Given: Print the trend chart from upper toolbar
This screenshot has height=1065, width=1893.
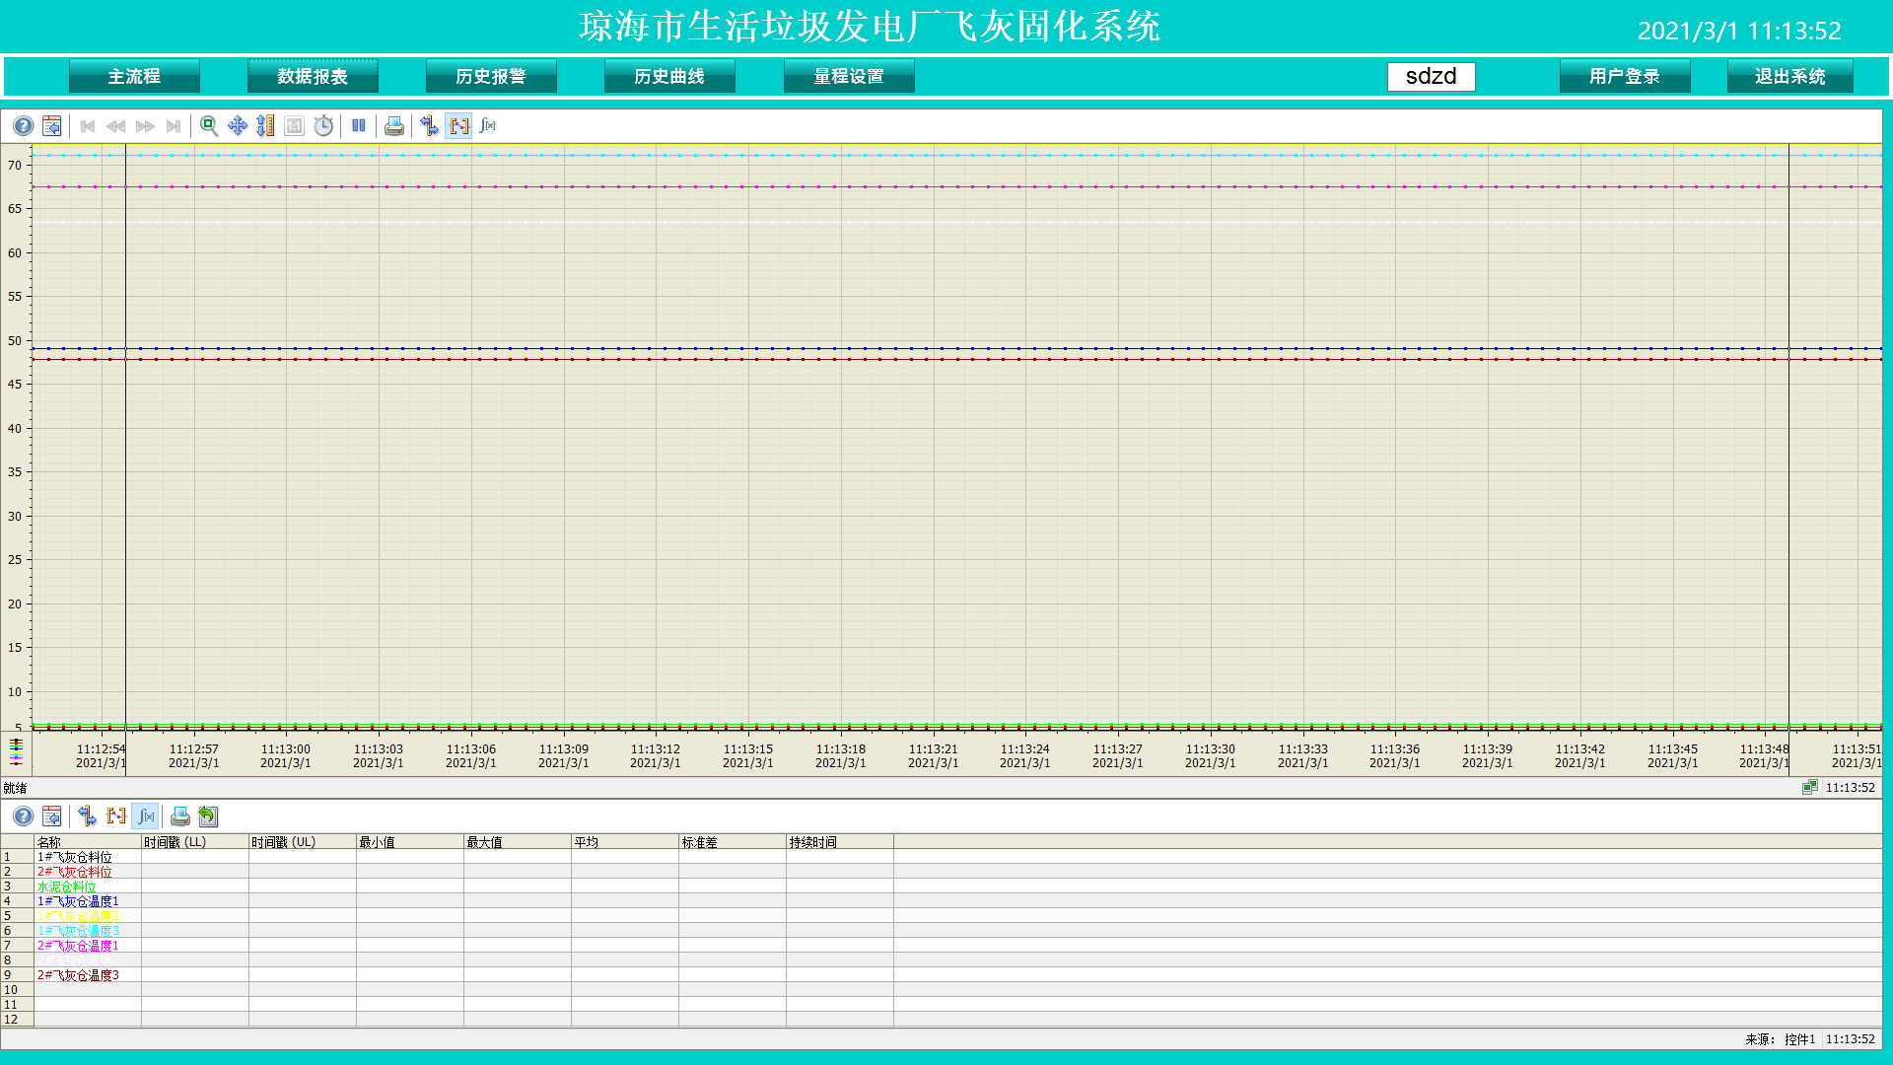Looking at the screenshot, I should click(x=394, y=126).
